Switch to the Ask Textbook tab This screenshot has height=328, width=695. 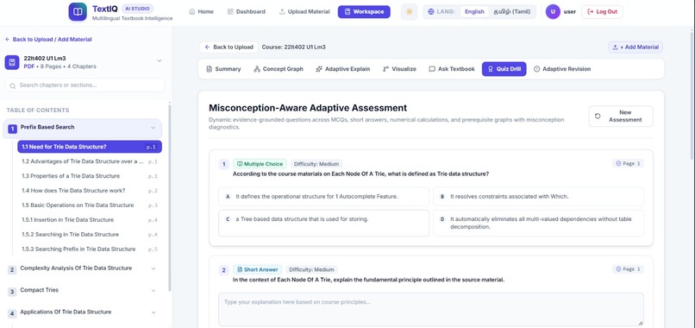(x=452, y=69)
